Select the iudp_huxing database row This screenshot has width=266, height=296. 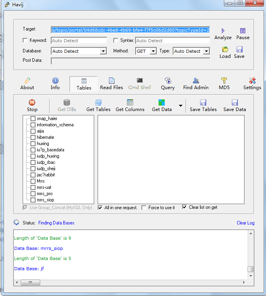pyautogui.click(x=48, y=156)
